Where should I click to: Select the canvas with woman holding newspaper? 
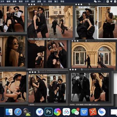[12, 19]
